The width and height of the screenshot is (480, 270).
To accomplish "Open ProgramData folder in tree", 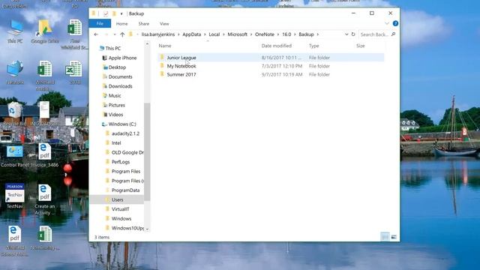I will point(125,190).
